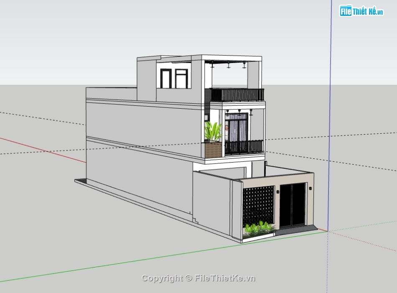Select the black double garage door

coord(293,205)
